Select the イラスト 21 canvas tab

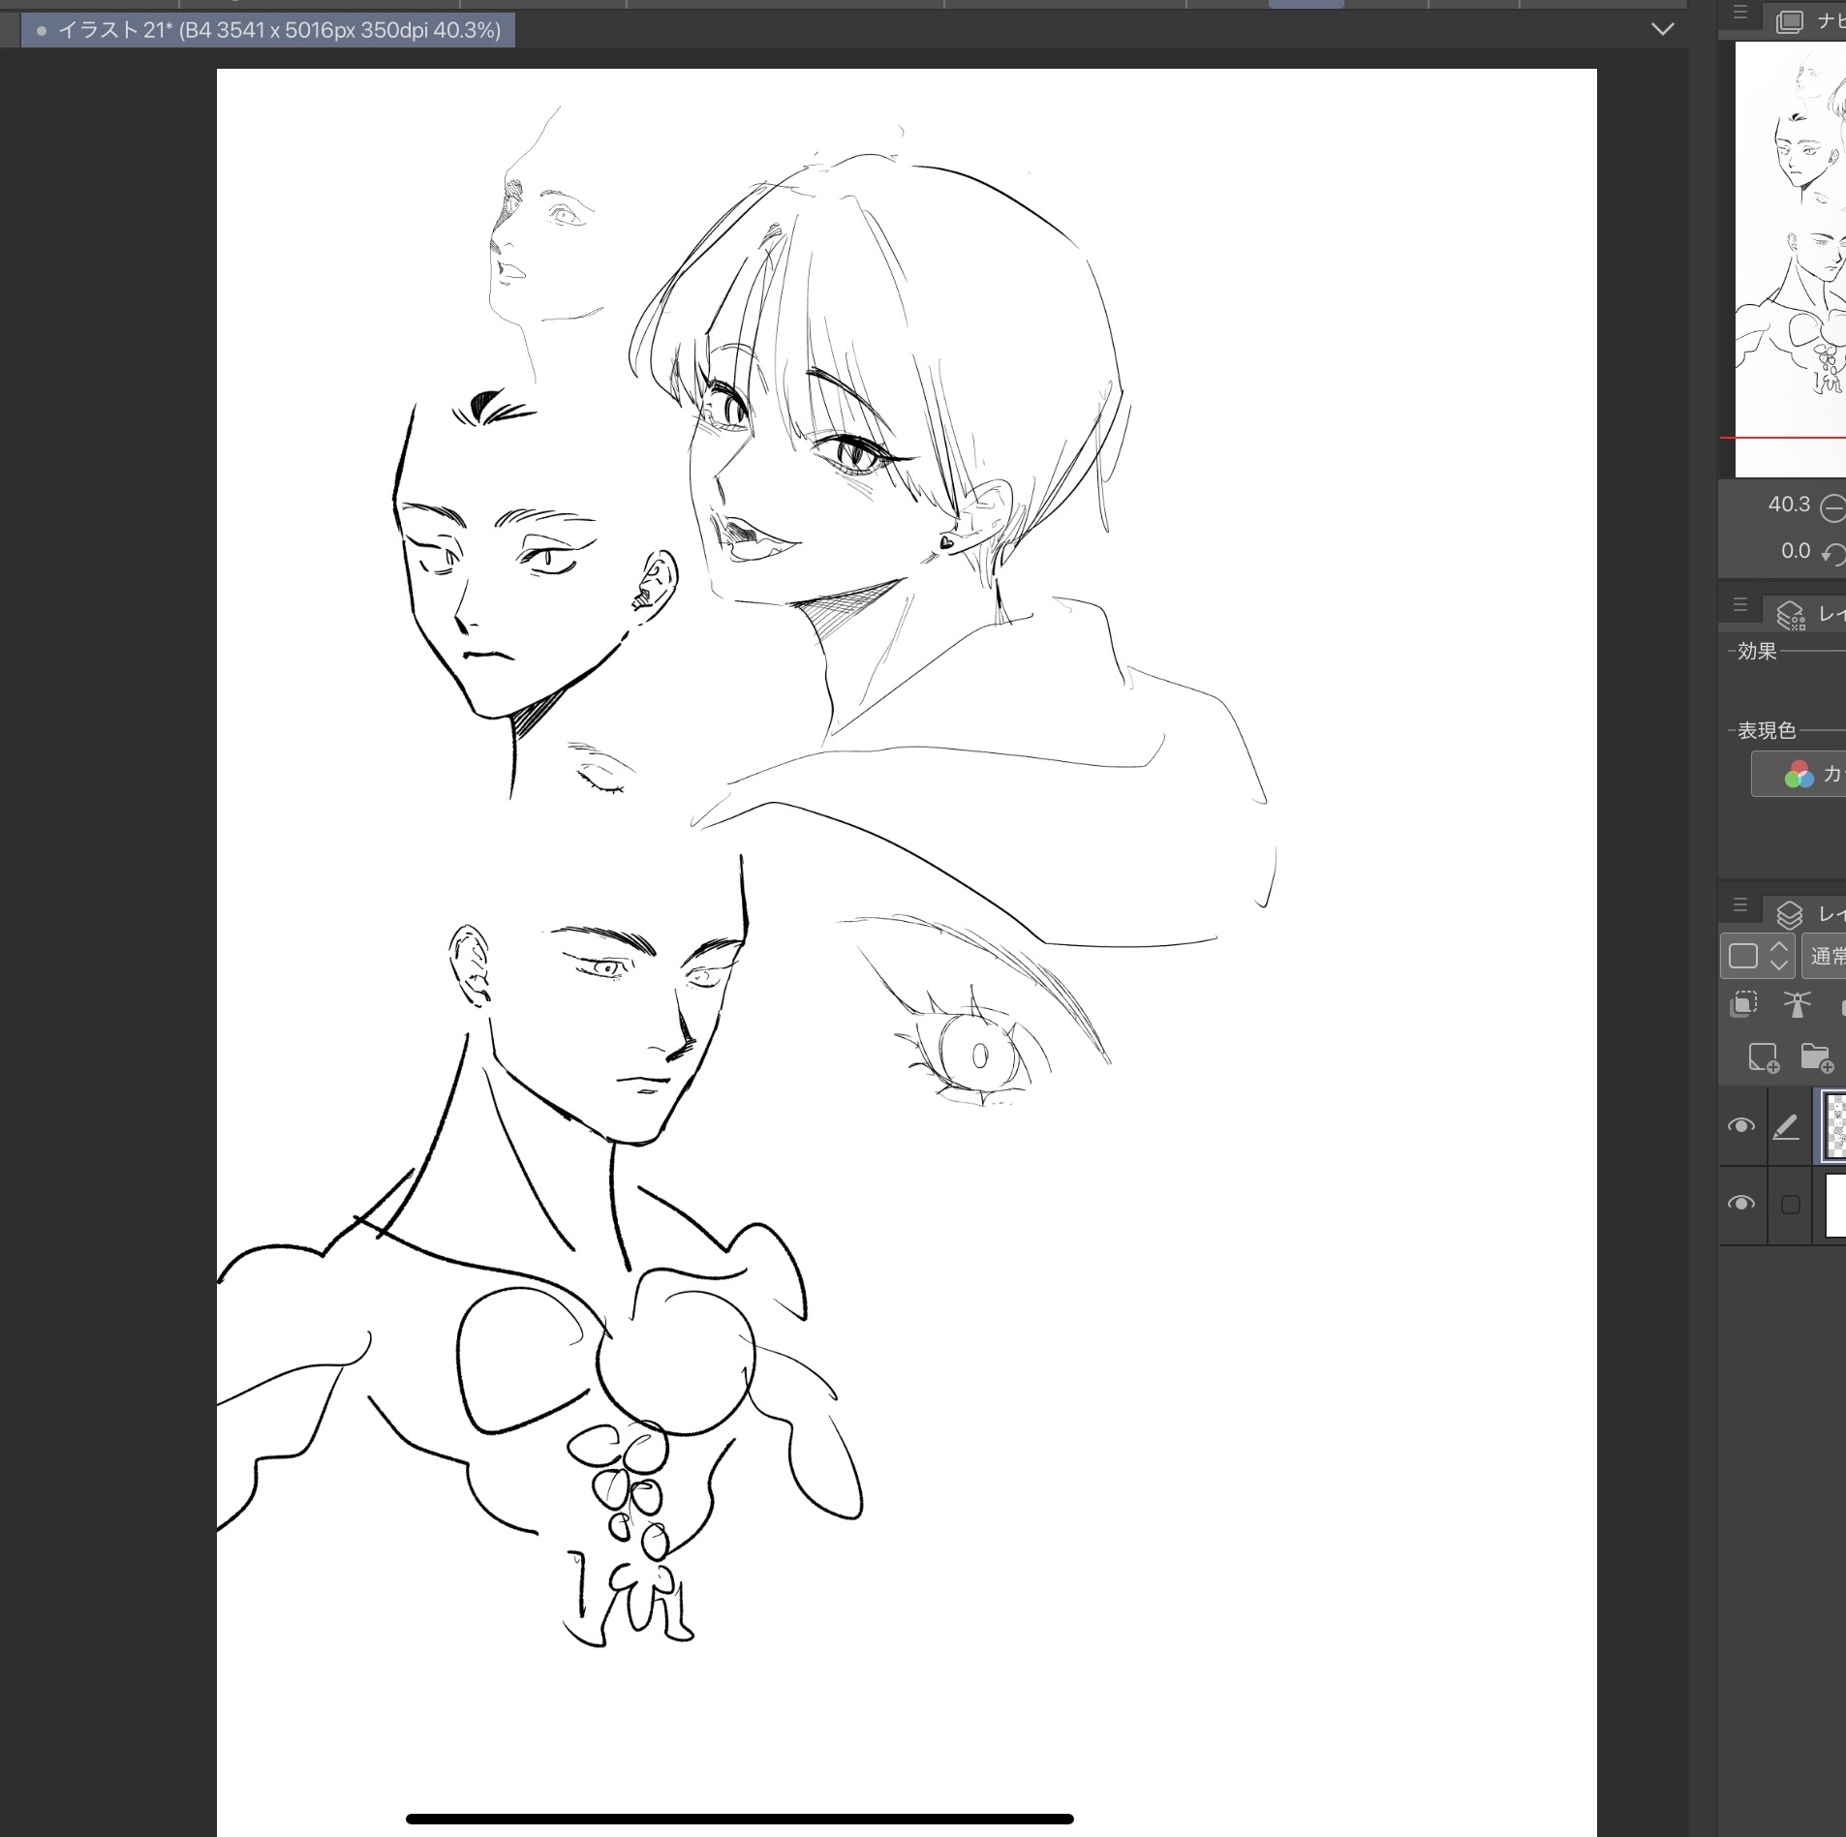pyautogui.click(x=268, y=30)
